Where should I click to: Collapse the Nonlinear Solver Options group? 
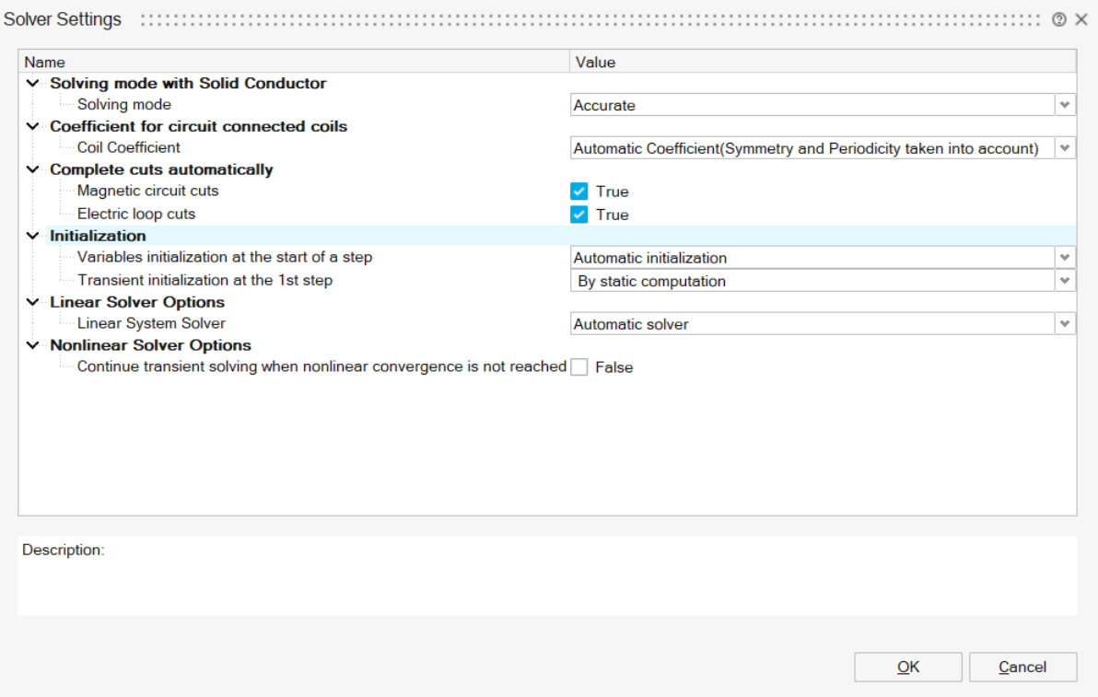tap(32, 345)
